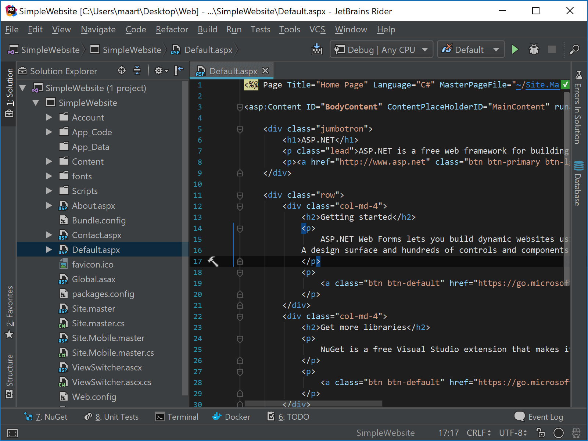Click the Stop square button in toolbar
The image size is (588, 441).
tap(552, 49)
